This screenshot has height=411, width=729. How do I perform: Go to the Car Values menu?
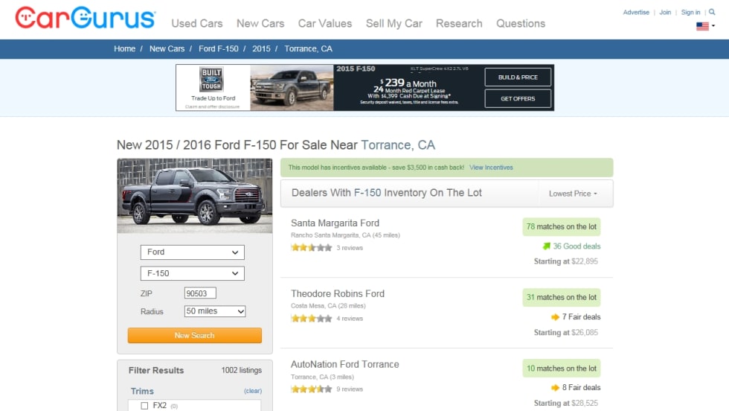(x=325, y=23)
